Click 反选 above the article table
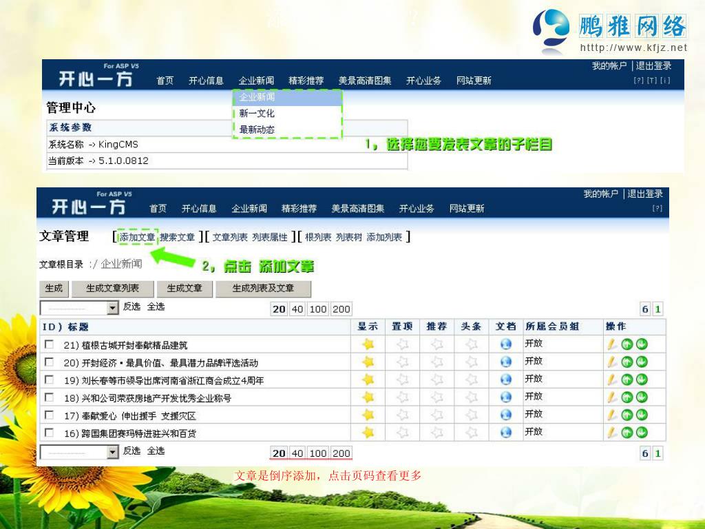Image resolution: width=705 pixels, height=529 pixels. point(131,307)
